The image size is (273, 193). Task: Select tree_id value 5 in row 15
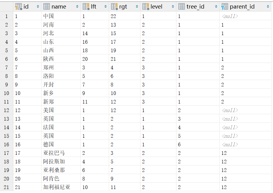(x=198, y=136)
